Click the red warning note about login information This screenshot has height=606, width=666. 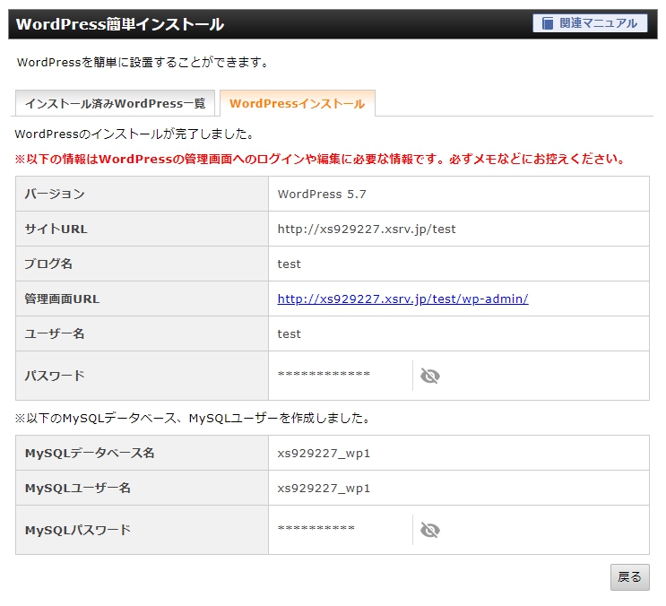(320, 160)
